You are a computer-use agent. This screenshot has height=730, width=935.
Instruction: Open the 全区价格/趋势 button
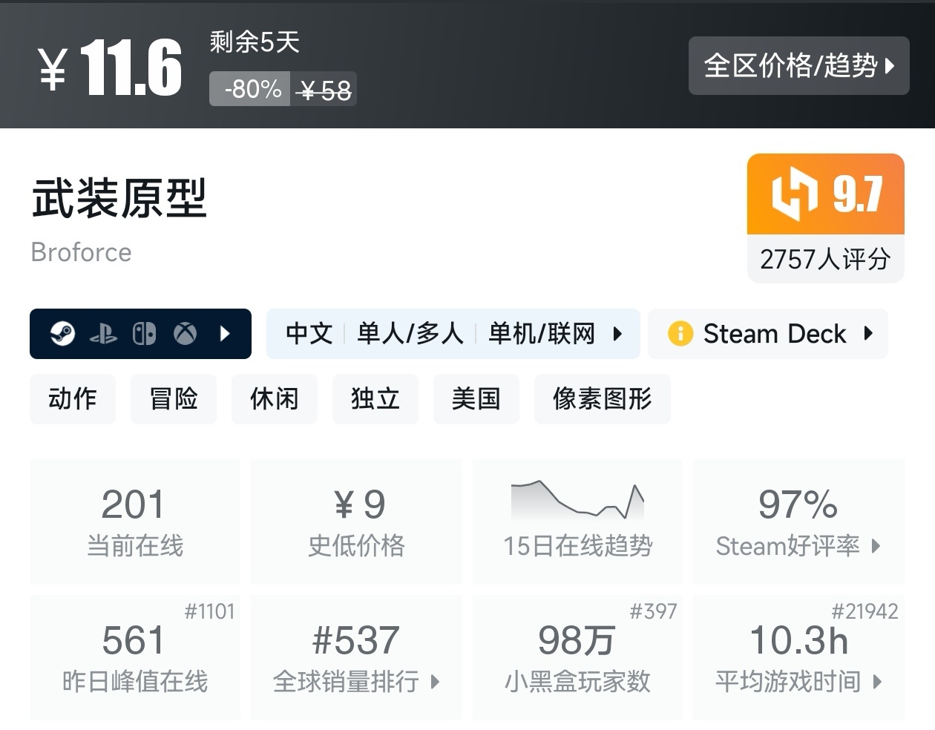[798, 65]
